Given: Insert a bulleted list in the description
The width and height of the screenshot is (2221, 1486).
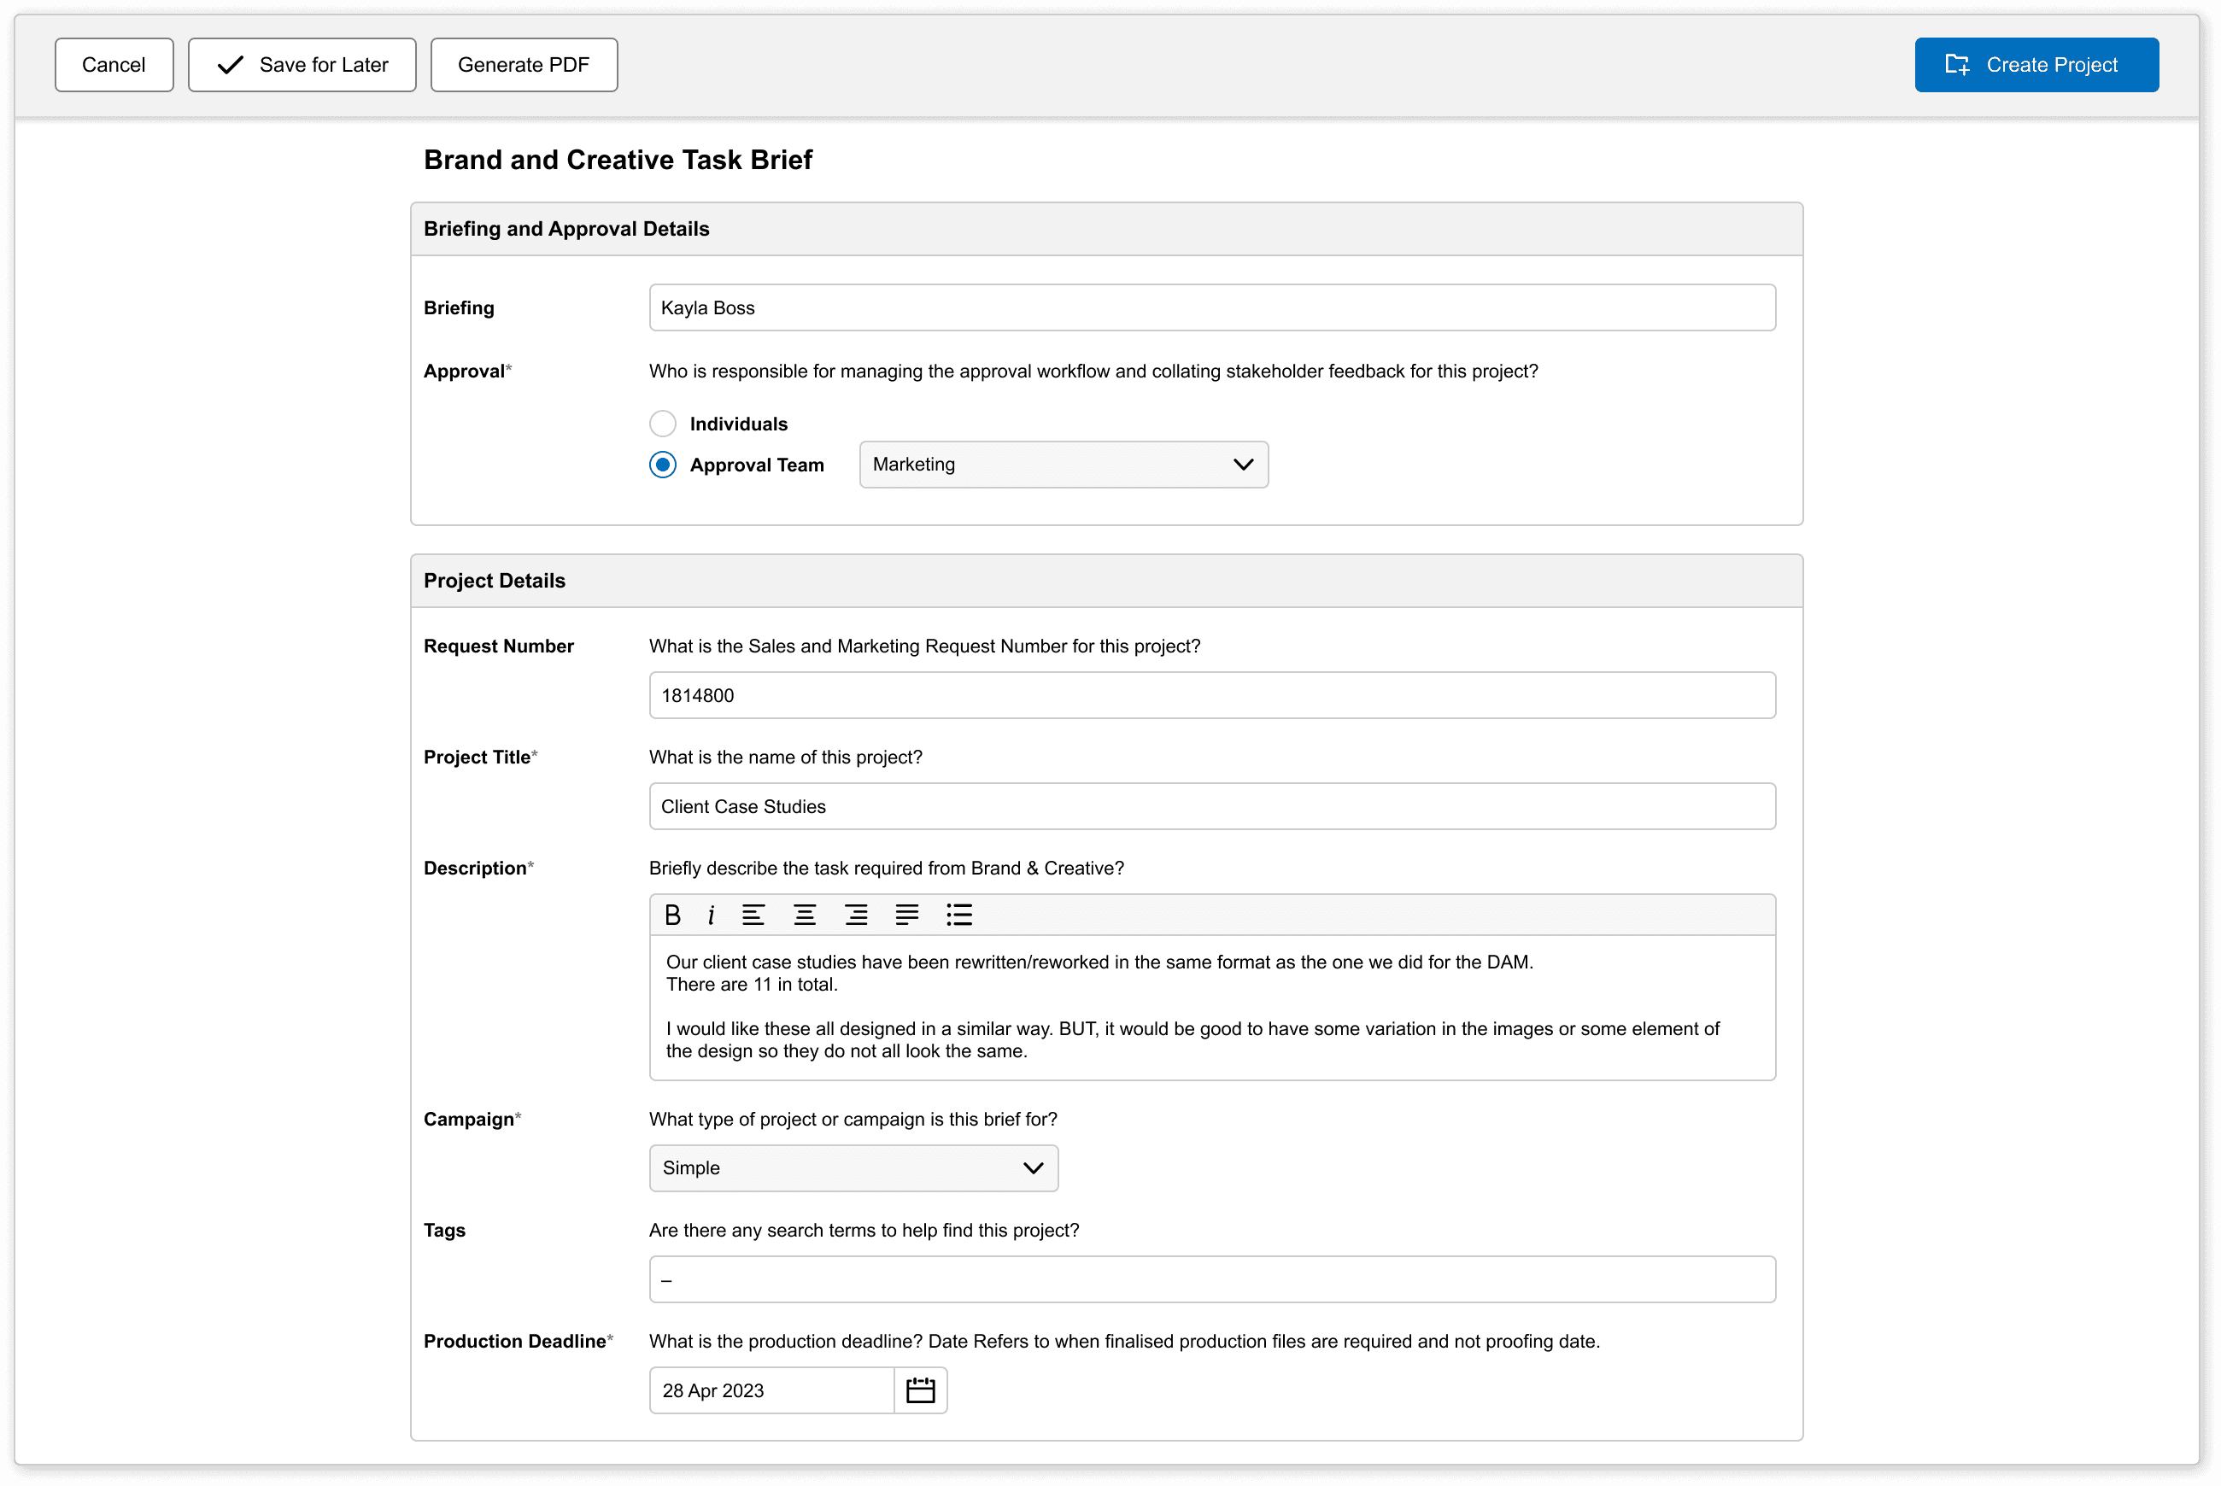Looking at the screenshot, I should pos(959,915).
